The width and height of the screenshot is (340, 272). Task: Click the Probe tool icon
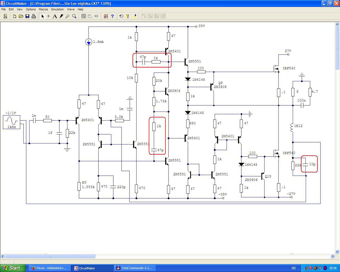(x=68, y=16)
